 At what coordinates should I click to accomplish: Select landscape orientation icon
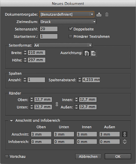[x=93, y=53]
